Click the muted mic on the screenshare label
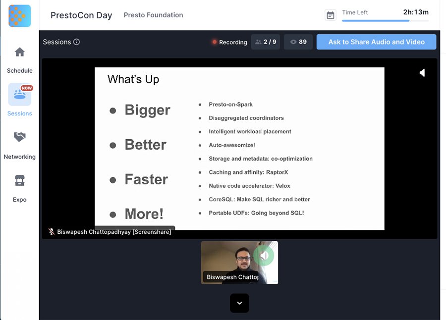This screenshot has height=320, width=446. (51, 231)
